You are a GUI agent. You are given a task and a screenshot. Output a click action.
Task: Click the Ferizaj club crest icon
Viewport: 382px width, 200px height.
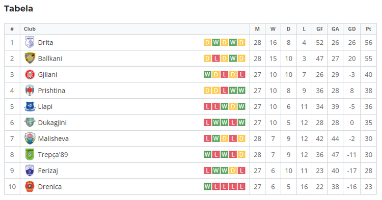click(x=30, y=170)
